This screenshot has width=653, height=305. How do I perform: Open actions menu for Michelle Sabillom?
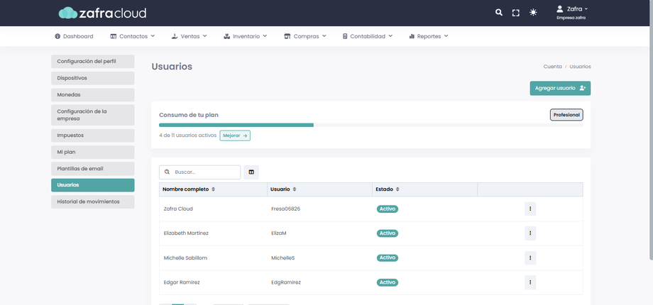click(x=529, y=257)
